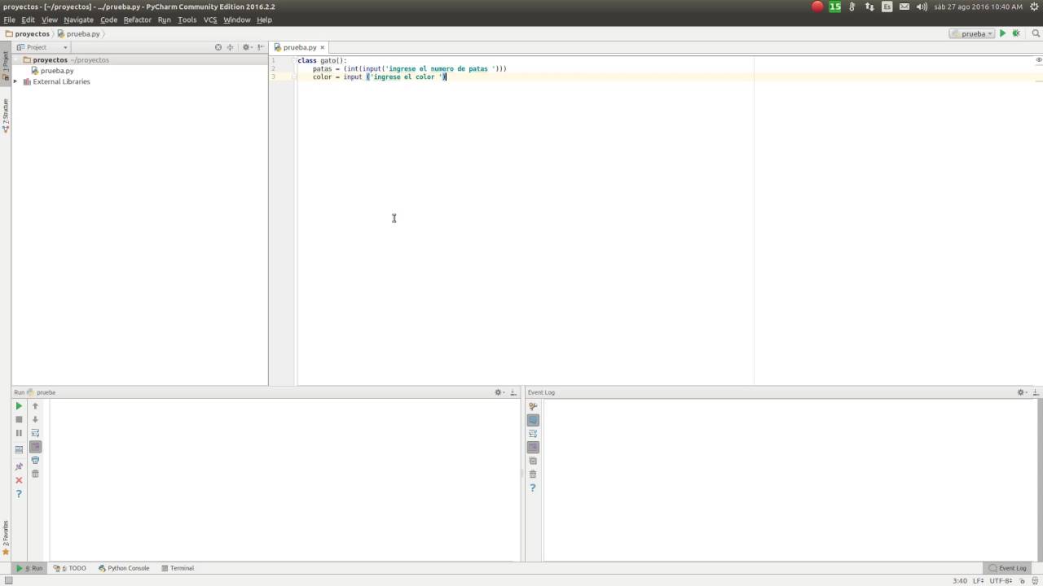Collapse the class gato code fold marker
The height and width of the screenshot is (586, 1043).
tap(293, 61)
